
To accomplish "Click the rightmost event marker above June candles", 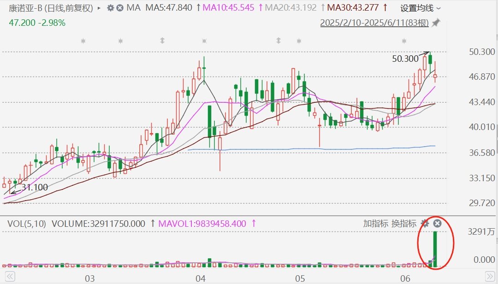I will [x=404, y=41].
